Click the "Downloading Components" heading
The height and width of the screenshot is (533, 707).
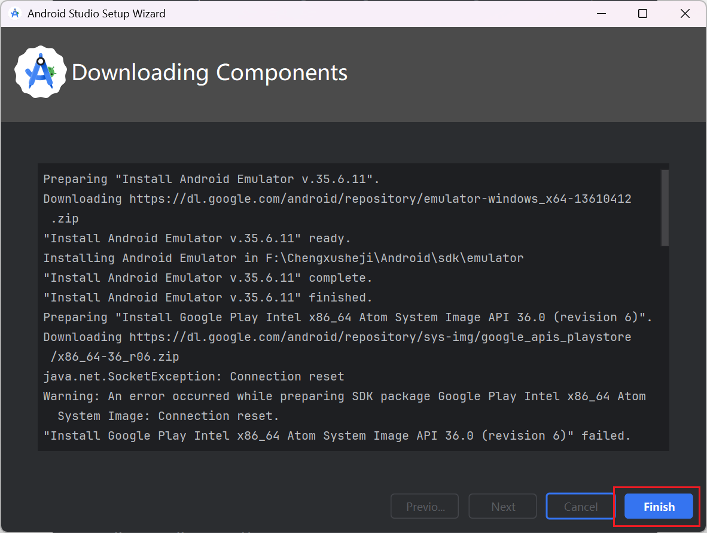pyautogui.click(x=210, y=72)
